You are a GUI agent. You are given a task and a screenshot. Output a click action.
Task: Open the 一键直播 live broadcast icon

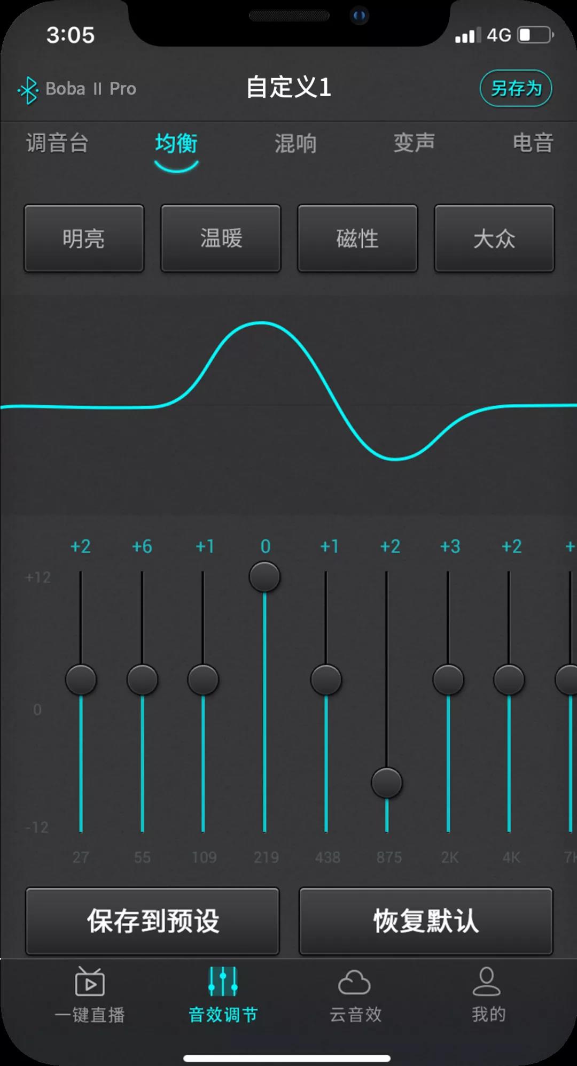[x=90, y=982]
